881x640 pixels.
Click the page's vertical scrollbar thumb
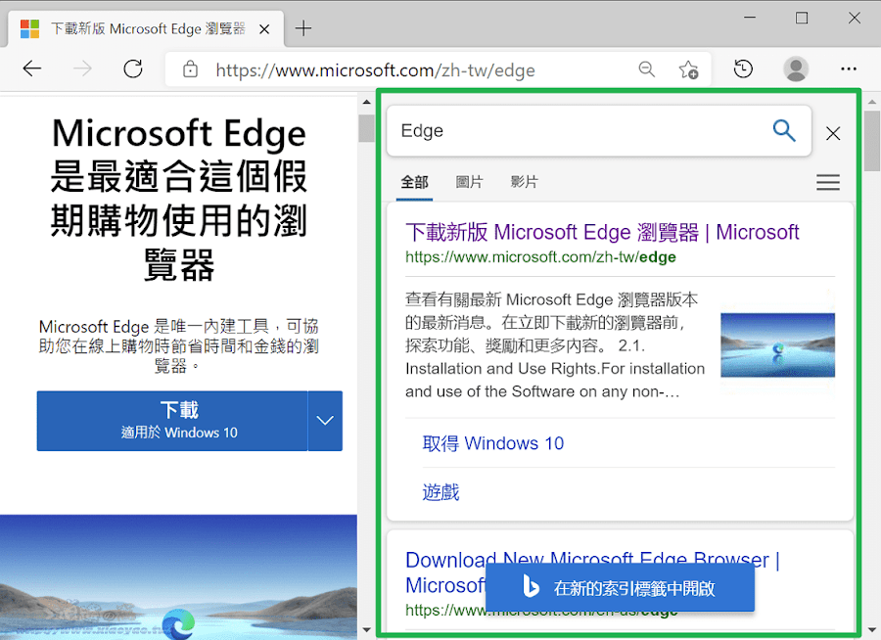click(366, 128)
